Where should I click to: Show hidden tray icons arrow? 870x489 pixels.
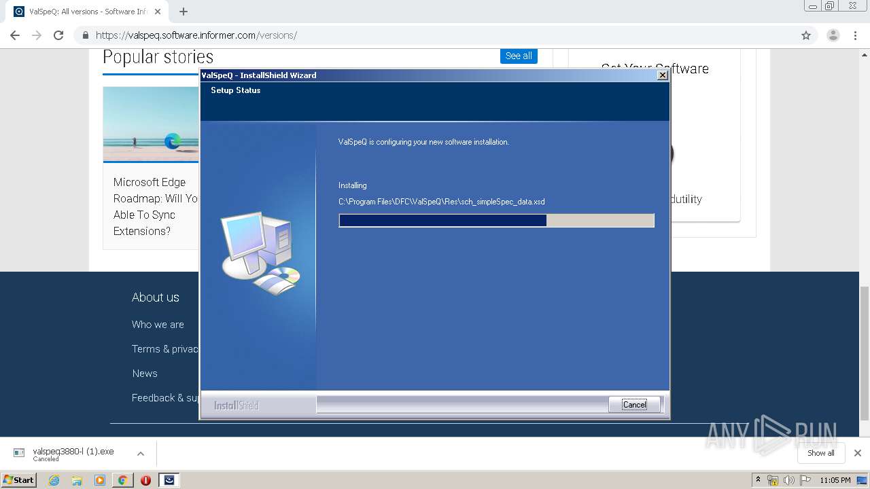[758, 479]
